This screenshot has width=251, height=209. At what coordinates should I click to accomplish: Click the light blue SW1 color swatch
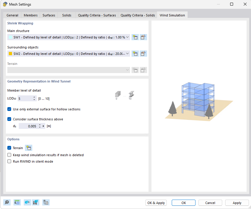10,37
